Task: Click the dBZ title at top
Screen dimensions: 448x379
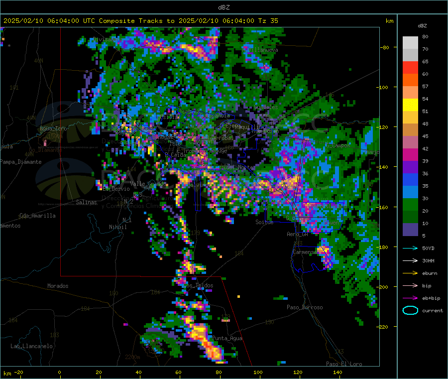Action: 224,7
